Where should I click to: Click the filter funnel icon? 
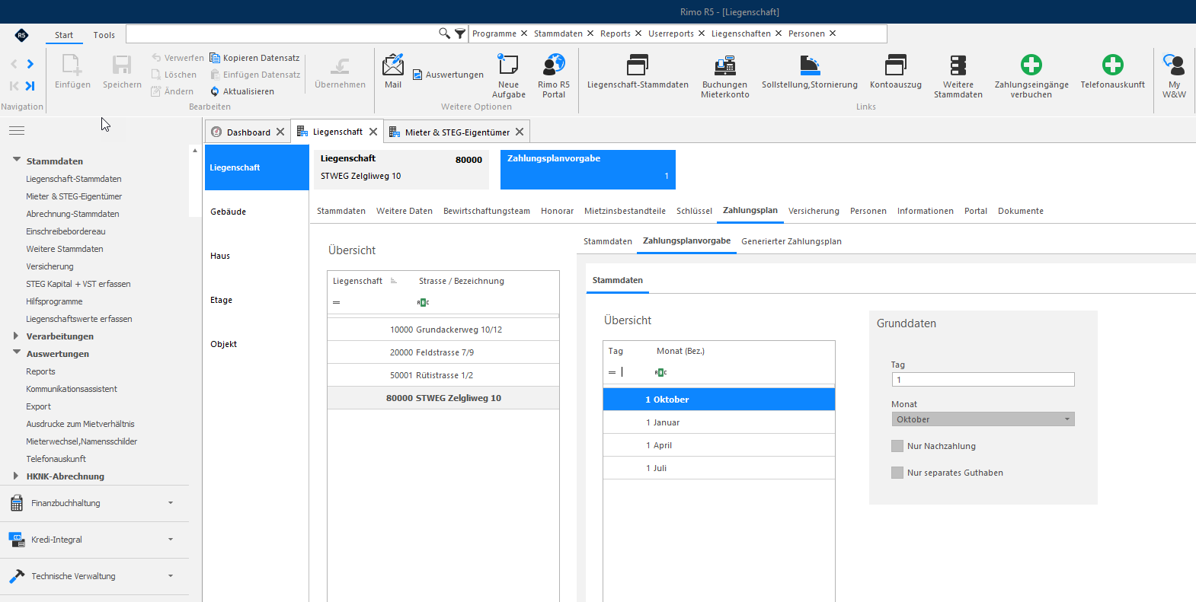click(460, 33)
